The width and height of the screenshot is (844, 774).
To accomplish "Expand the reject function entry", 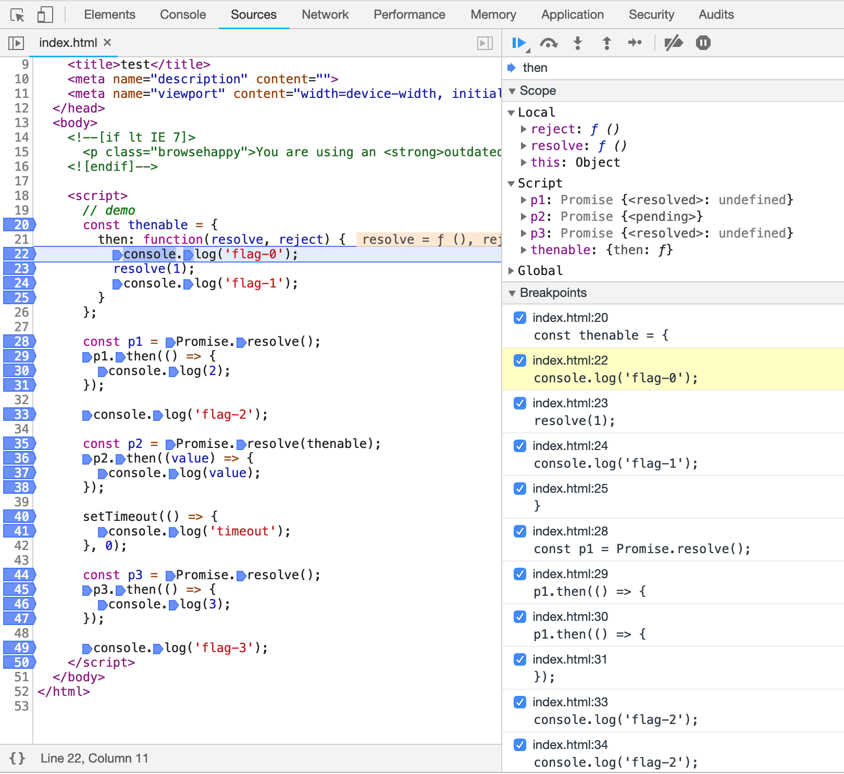I will pyautogui.click(x=524, y=129).
